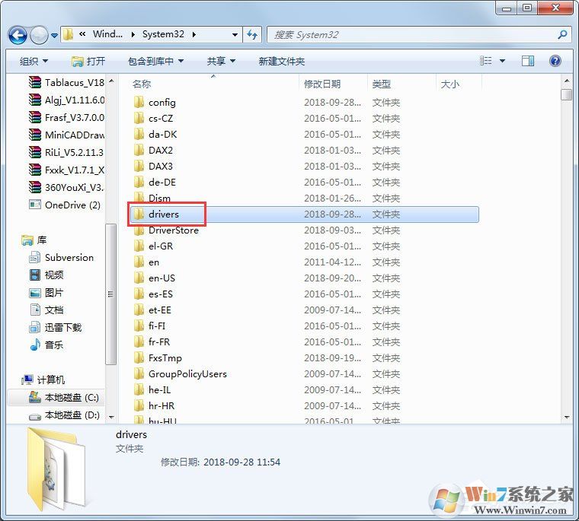579x521 pixels.
Task: Click the search magnifier icon
Action: 562,35
